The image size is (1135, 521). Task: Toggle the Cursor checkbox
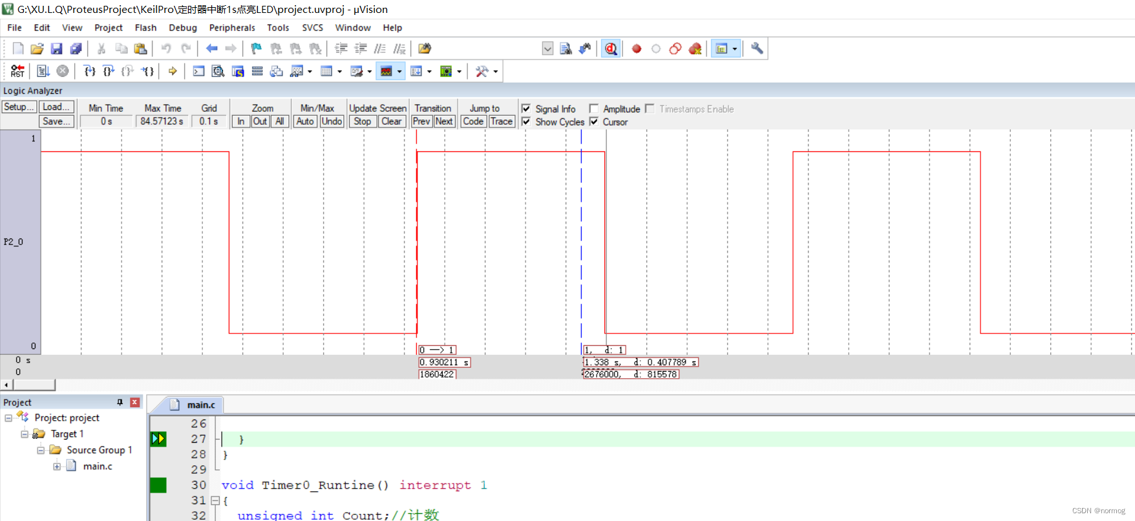point(593,122)
